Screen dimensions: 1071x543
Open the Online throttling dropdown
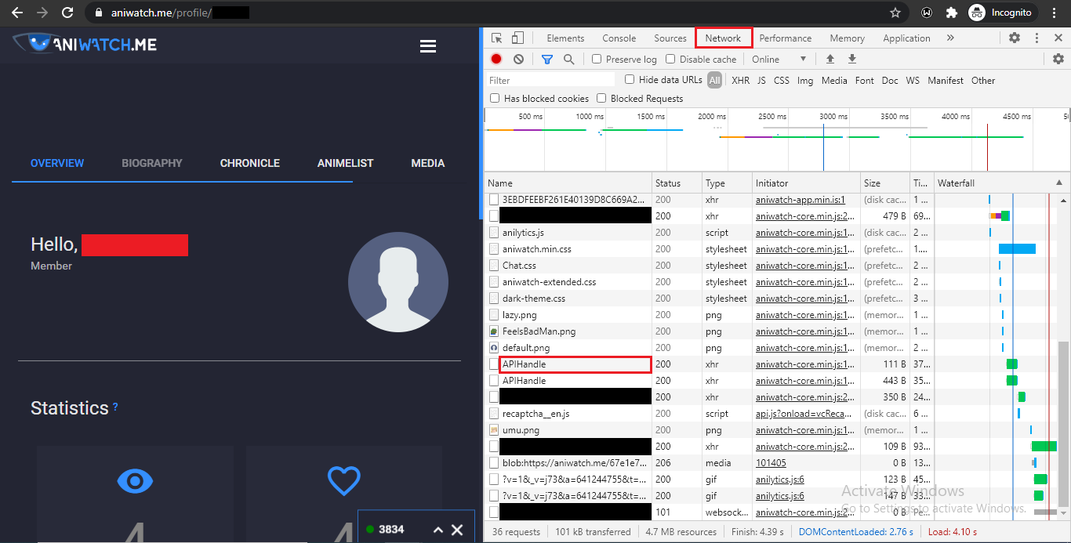779,59
